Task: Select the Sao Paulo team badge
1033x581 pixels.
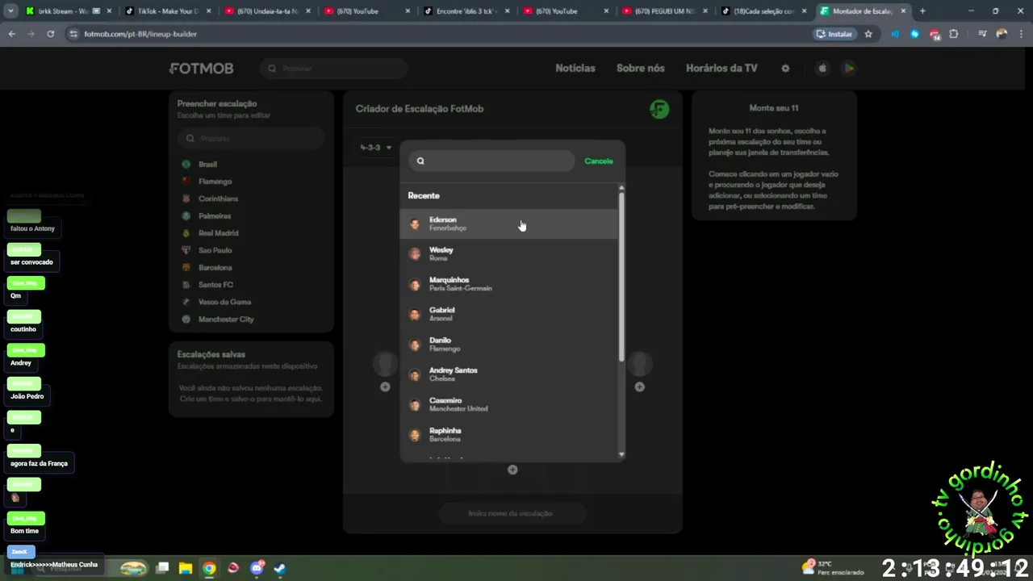Action: tap(186, 250)
